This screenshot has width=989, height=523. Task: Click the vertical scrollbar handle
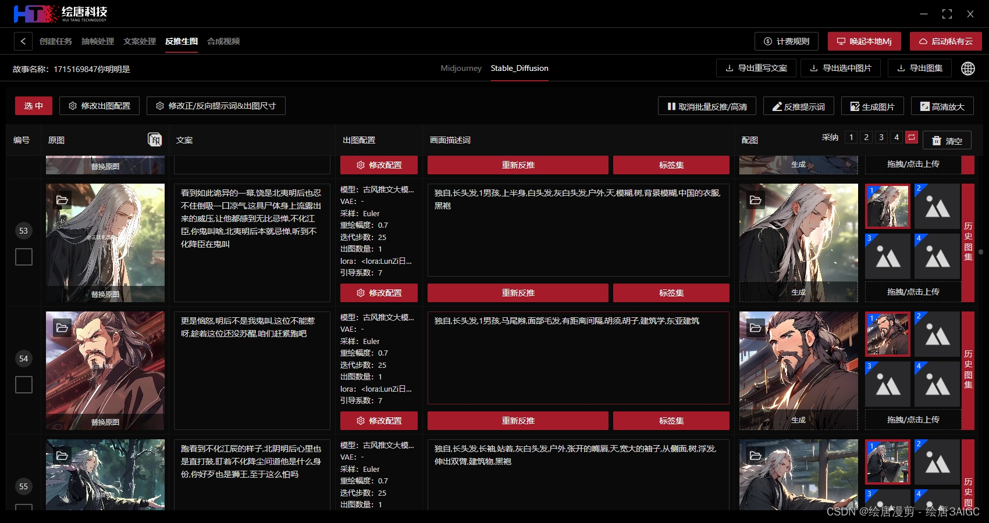click(x=981, y=252)
